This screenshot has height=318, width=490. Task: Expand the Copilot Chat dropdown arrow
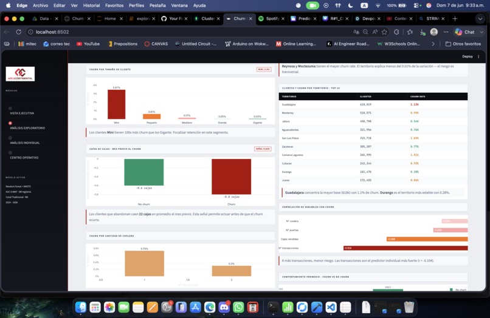point(481,32)
